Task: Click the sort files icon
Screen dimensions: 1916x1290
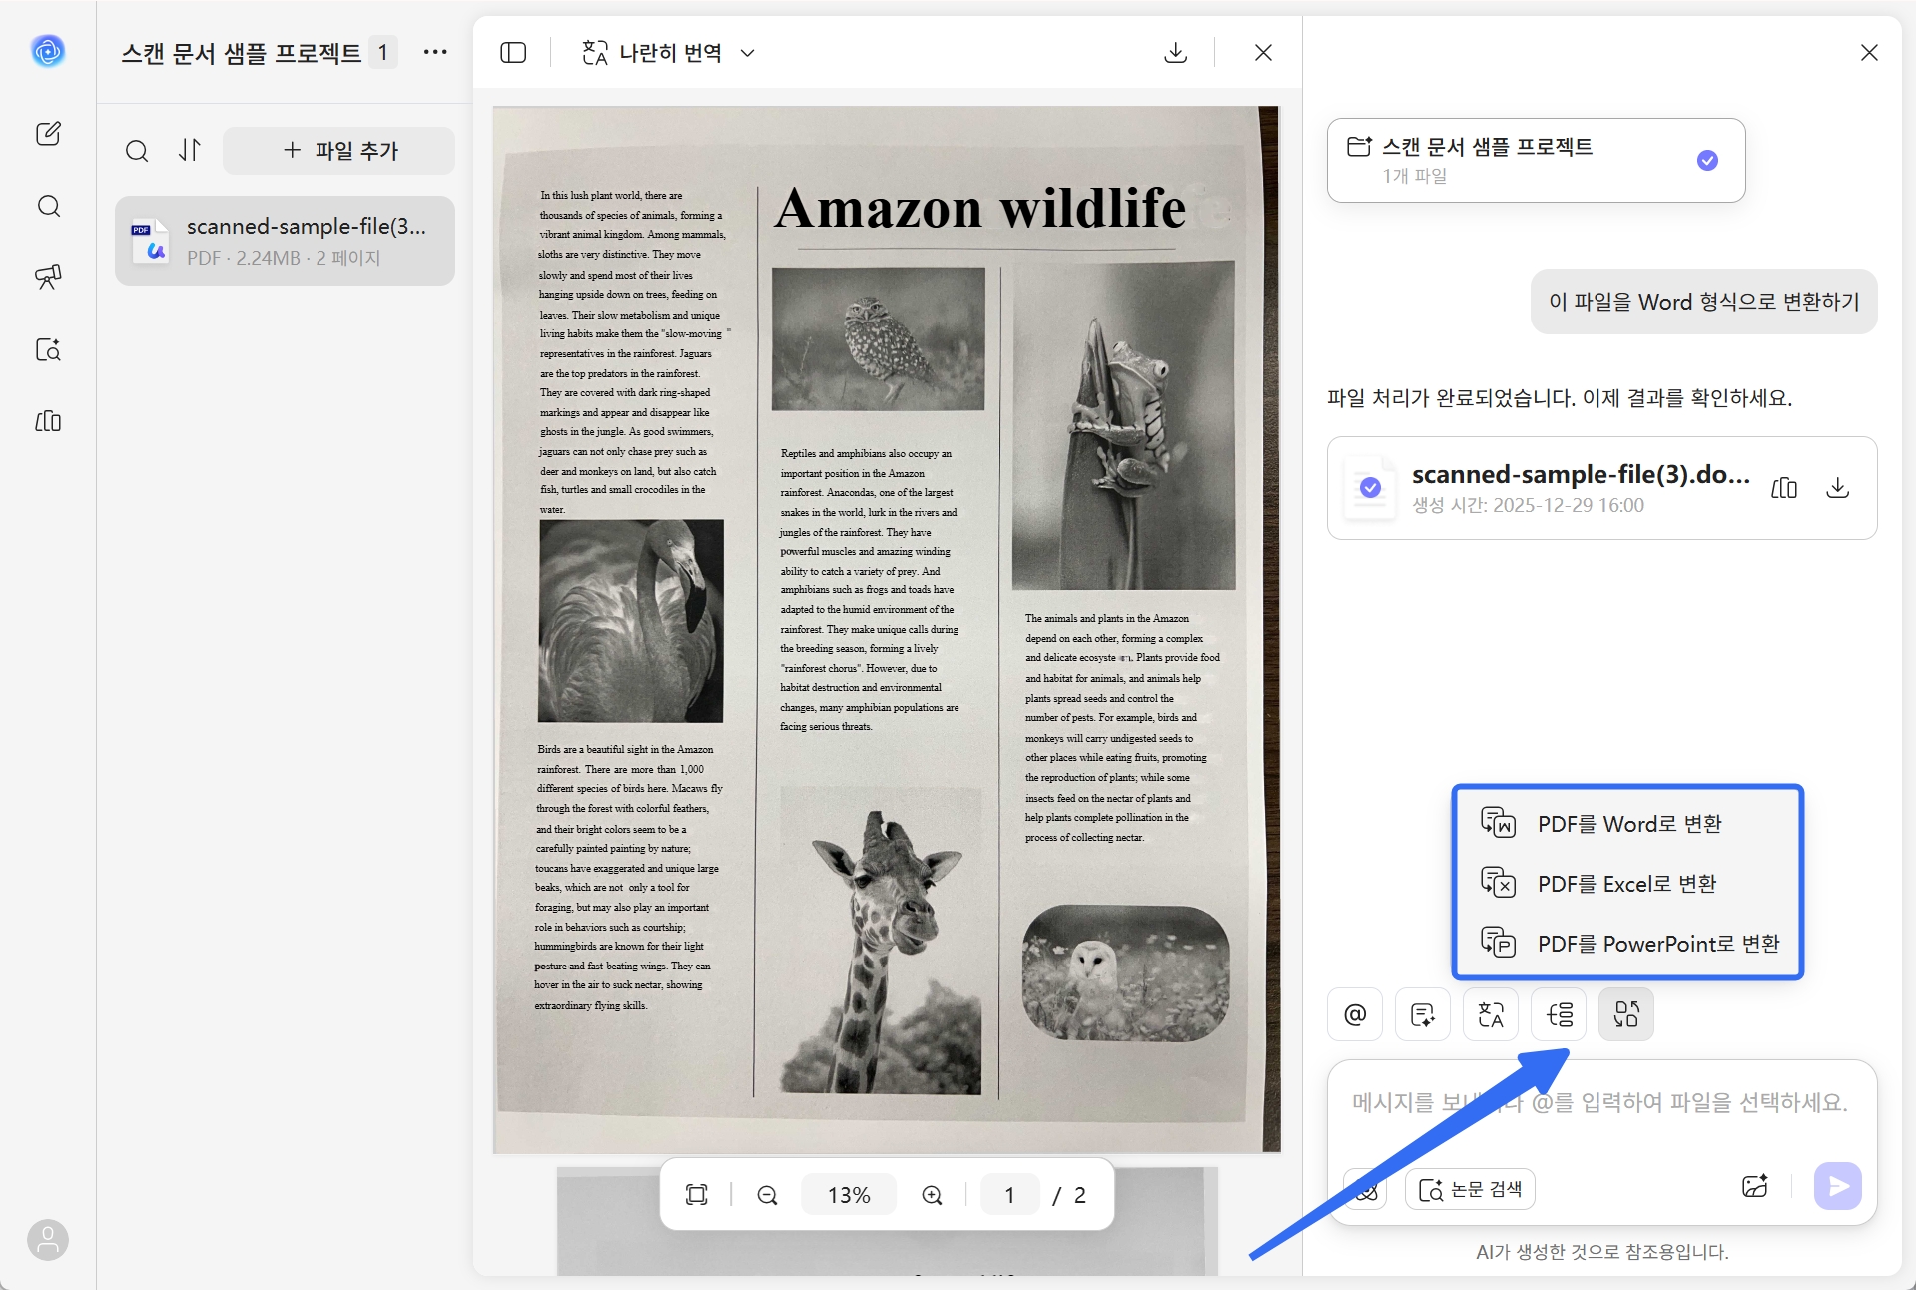Action: point(190,150)
